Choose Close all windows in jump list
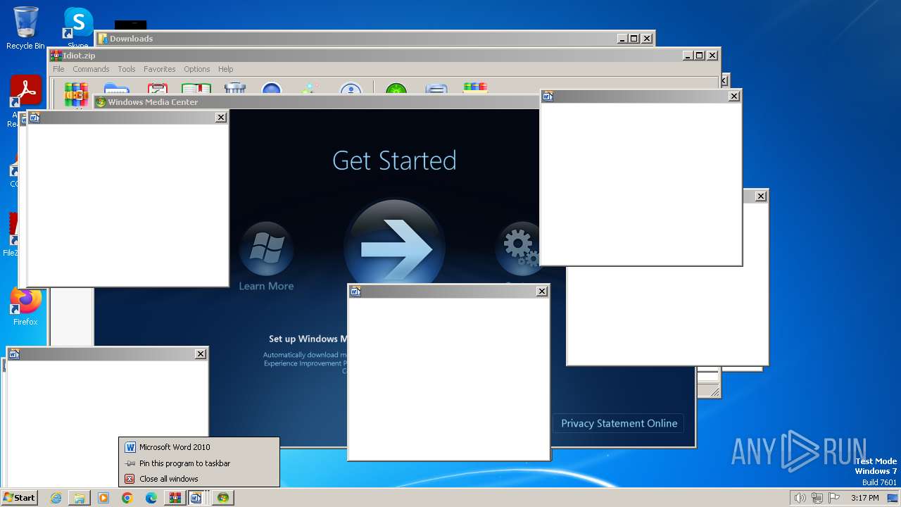901x507 pixels. (x=199, y=479)
